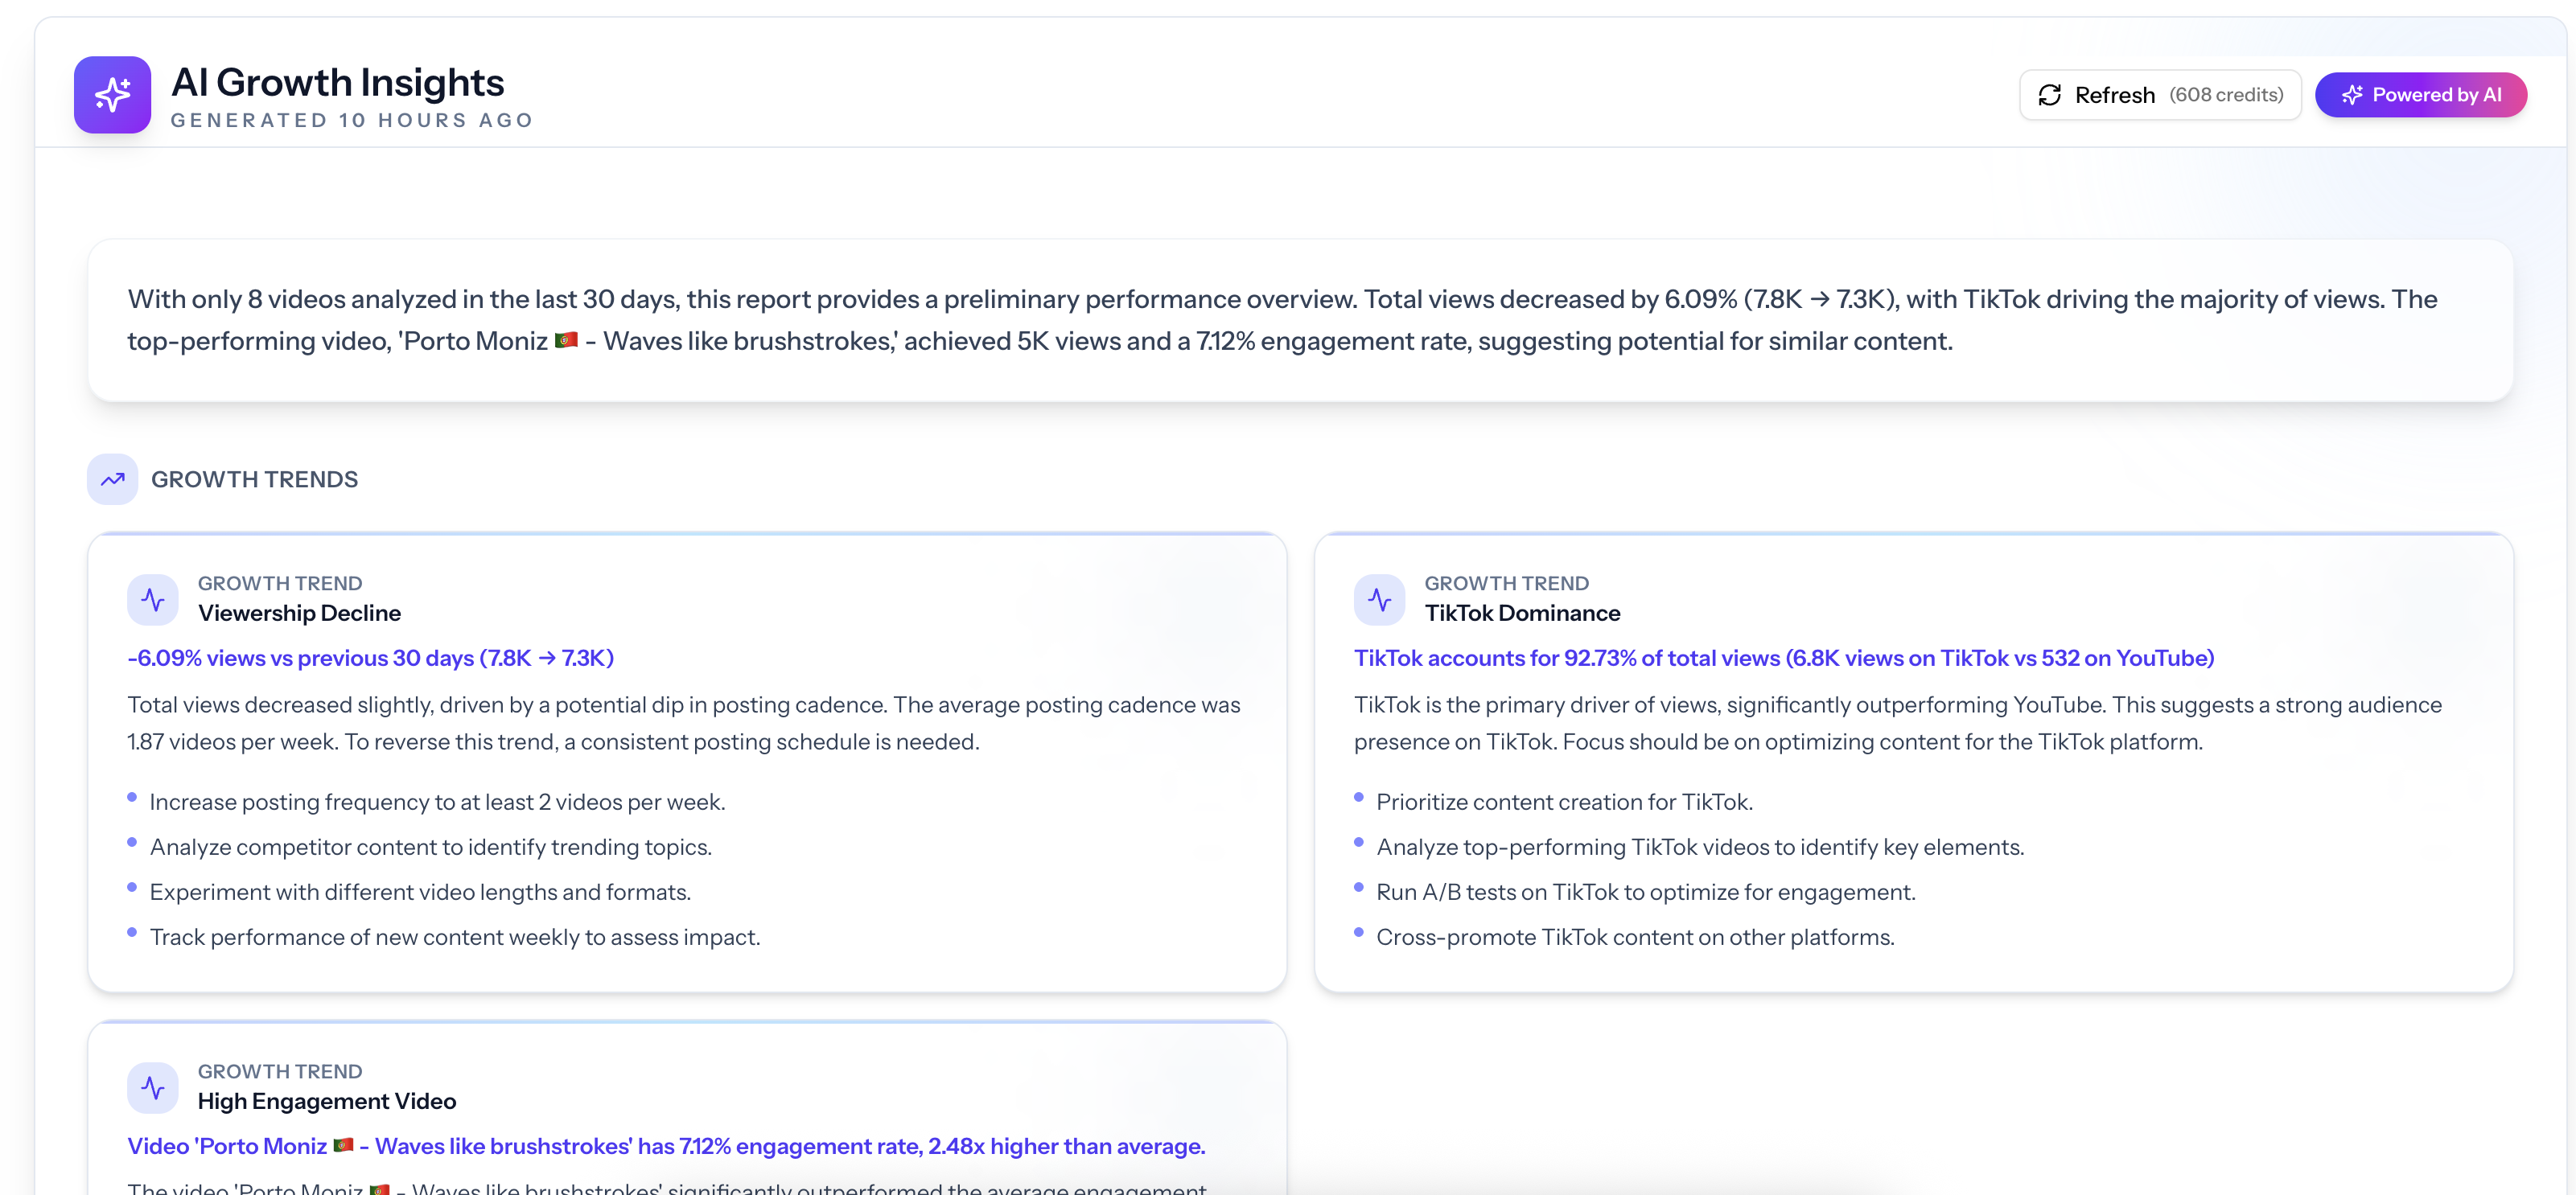The height and width of the screenshot is (1195, 2576).
Task: Click the Growth Trends chart icon
Action: point(112,479)
